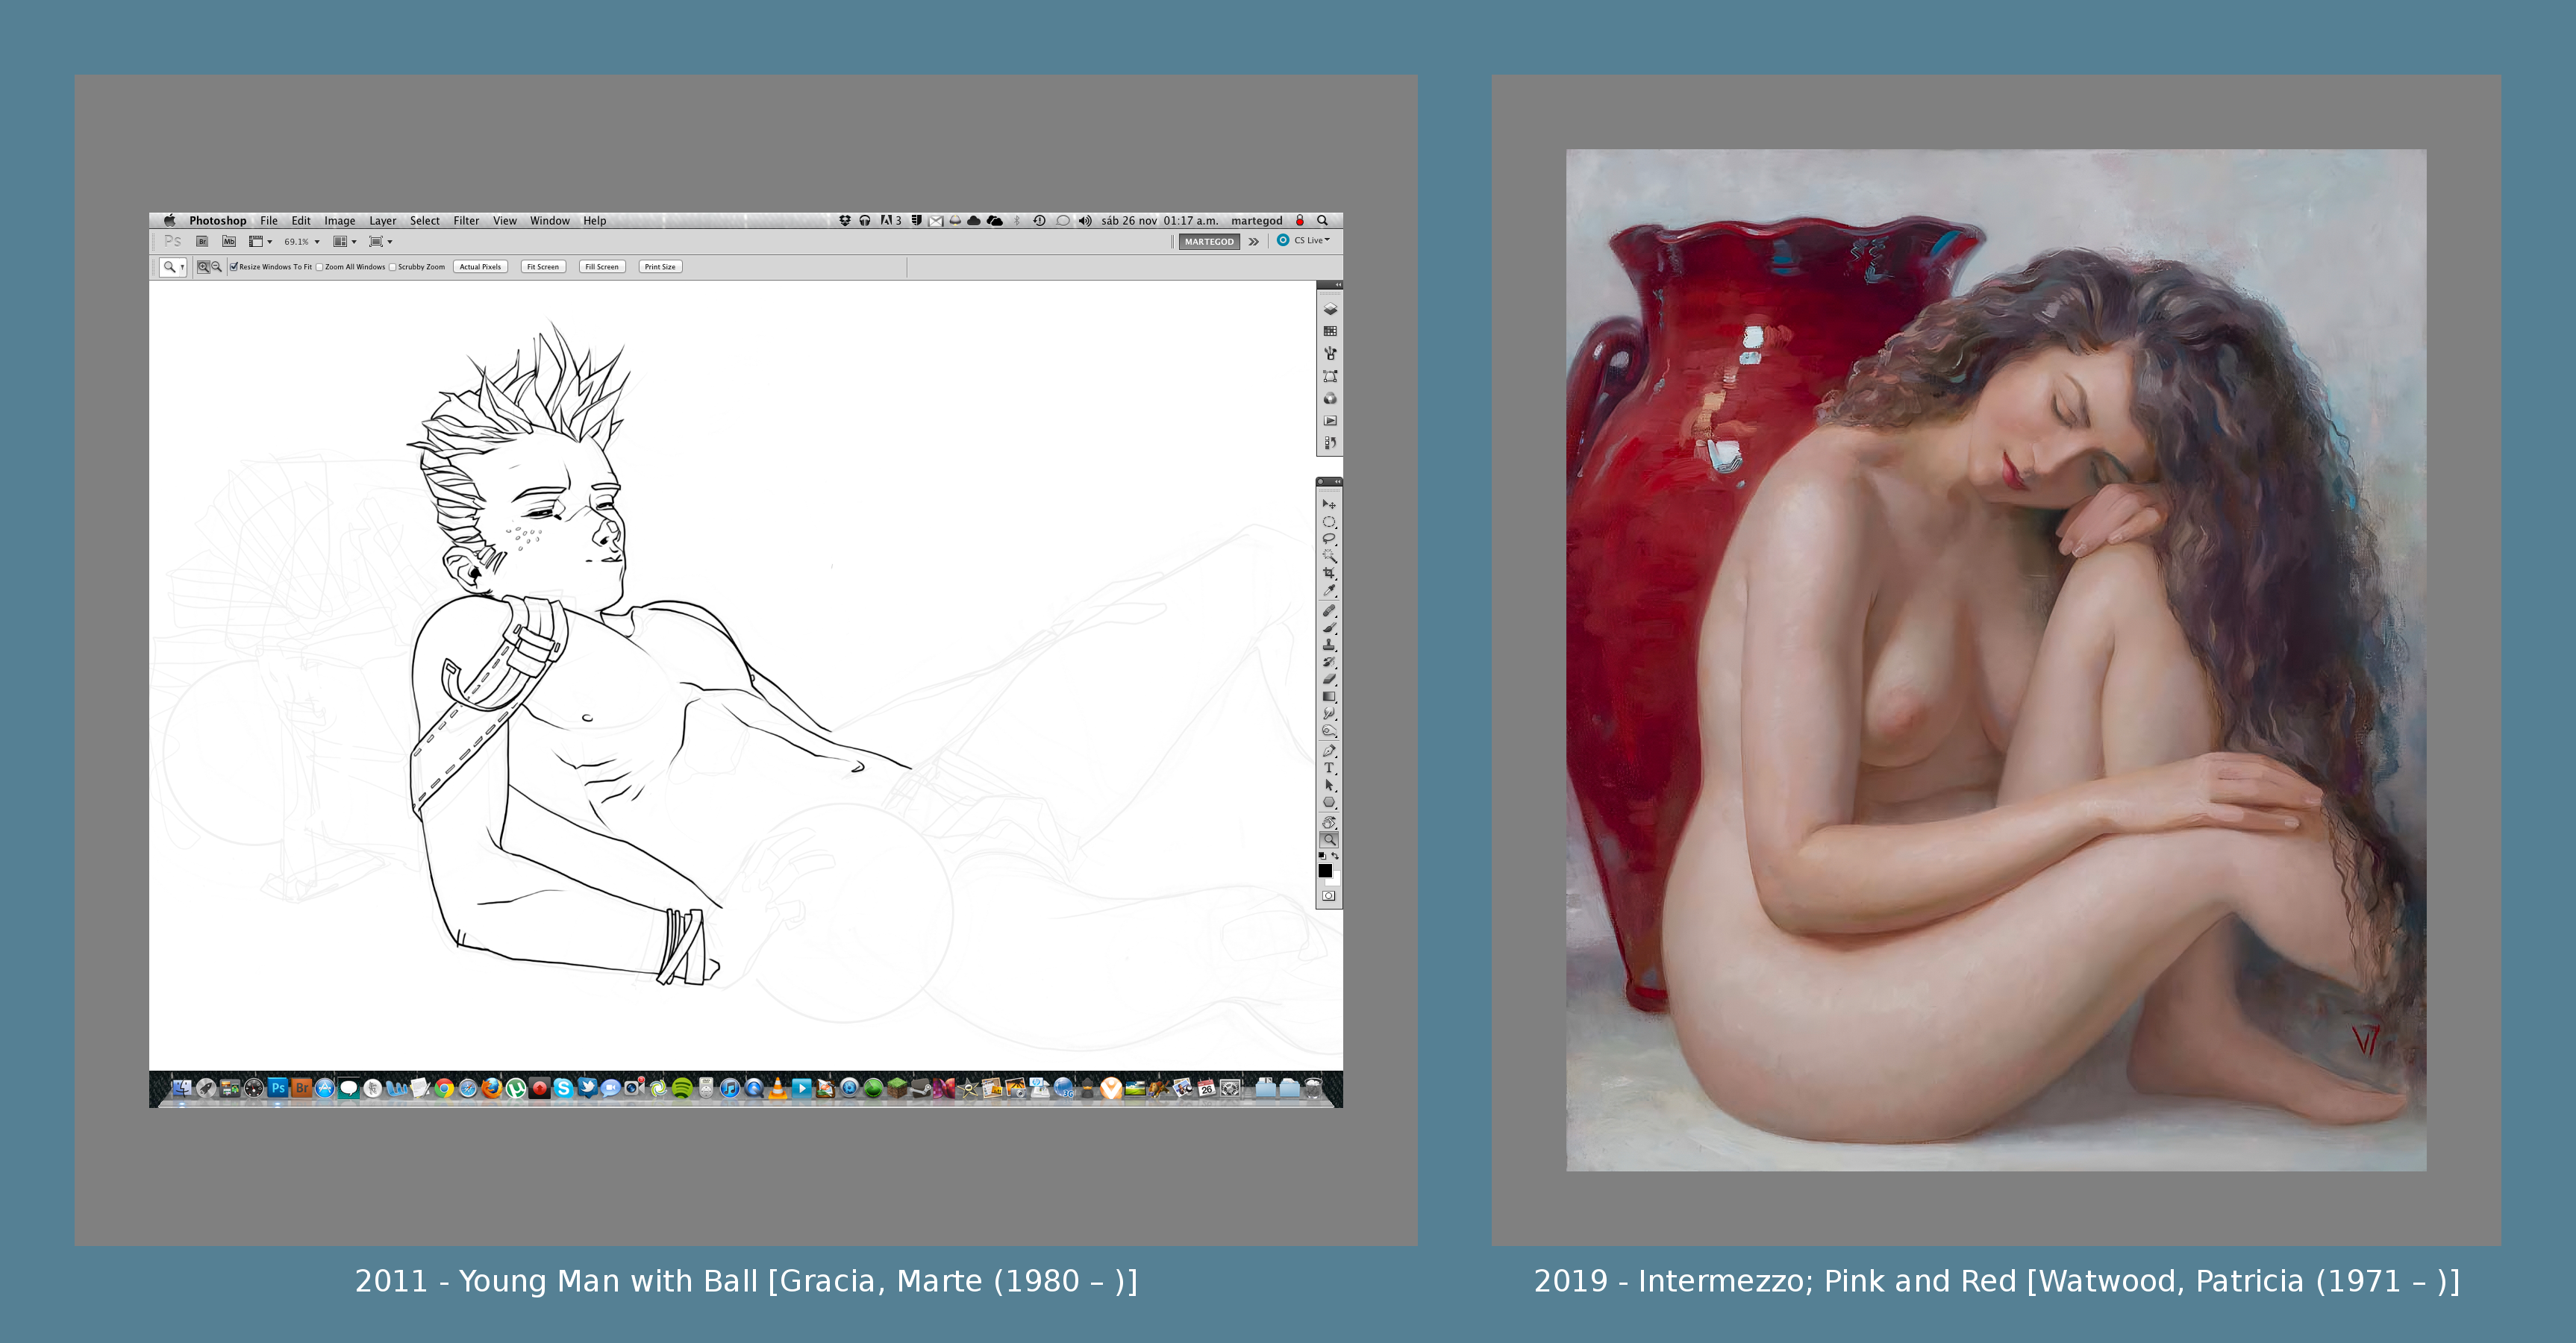The height and width of the screenshot is (1343, 2576).
Task: Select the Sponge tool
Action: tap(1329, 731)
